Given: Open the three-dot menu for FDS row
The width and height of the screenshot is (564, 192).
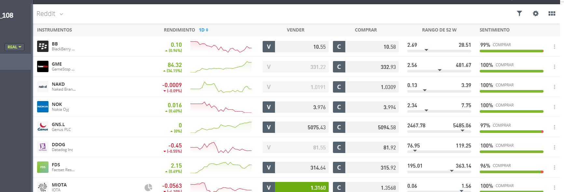Looking at the screenshot, I should pos(555,168).
